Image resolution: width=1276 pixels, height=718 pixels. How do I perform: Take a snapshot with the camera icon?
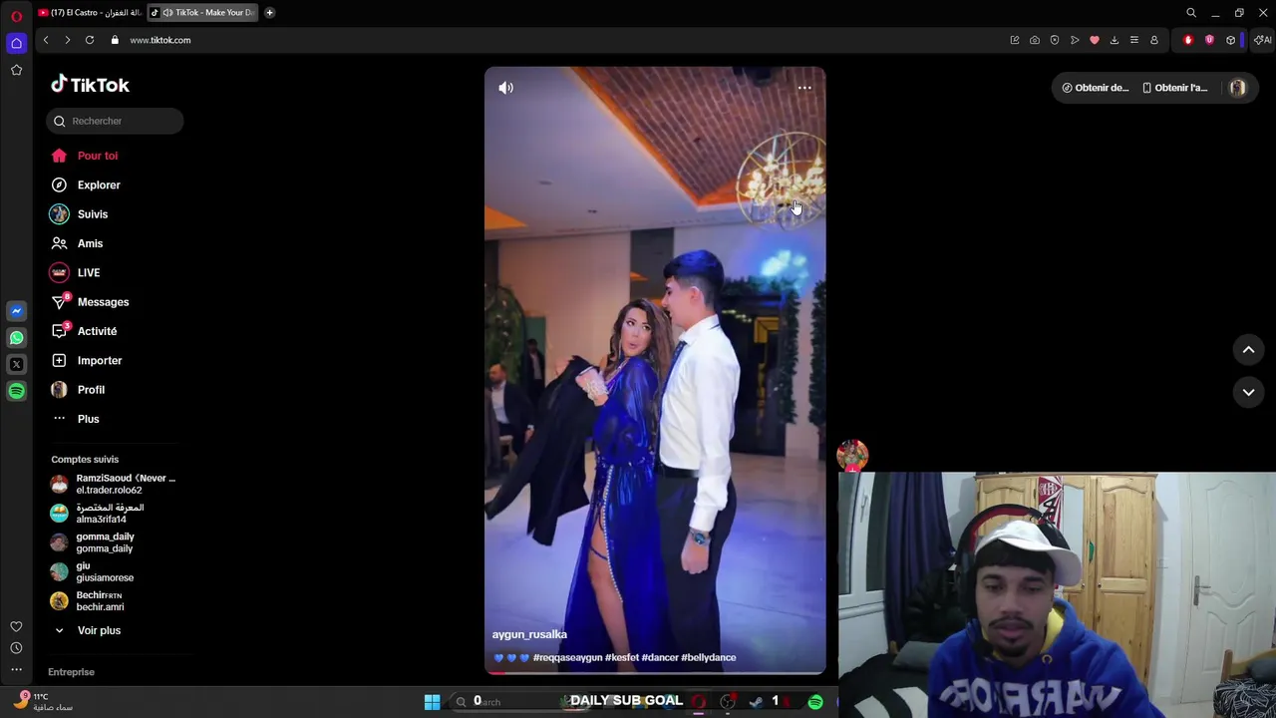1035,40
